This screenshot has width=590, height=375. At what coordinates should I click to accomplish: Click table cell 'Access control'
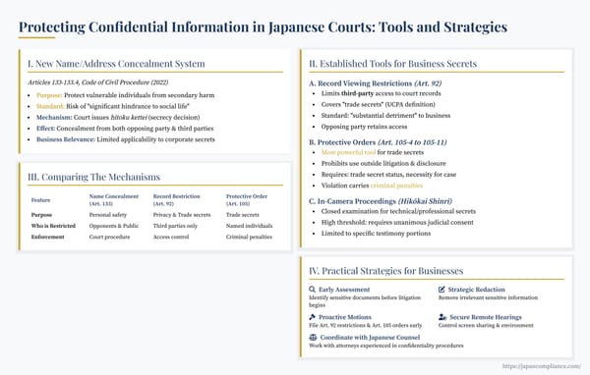[171, 237]
